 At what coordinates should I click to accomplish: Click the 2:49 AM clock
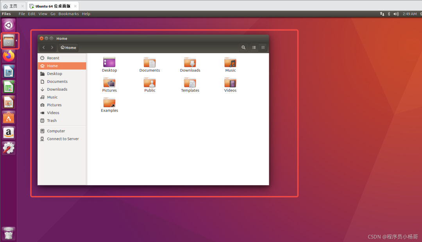click(x=409, y=14)
